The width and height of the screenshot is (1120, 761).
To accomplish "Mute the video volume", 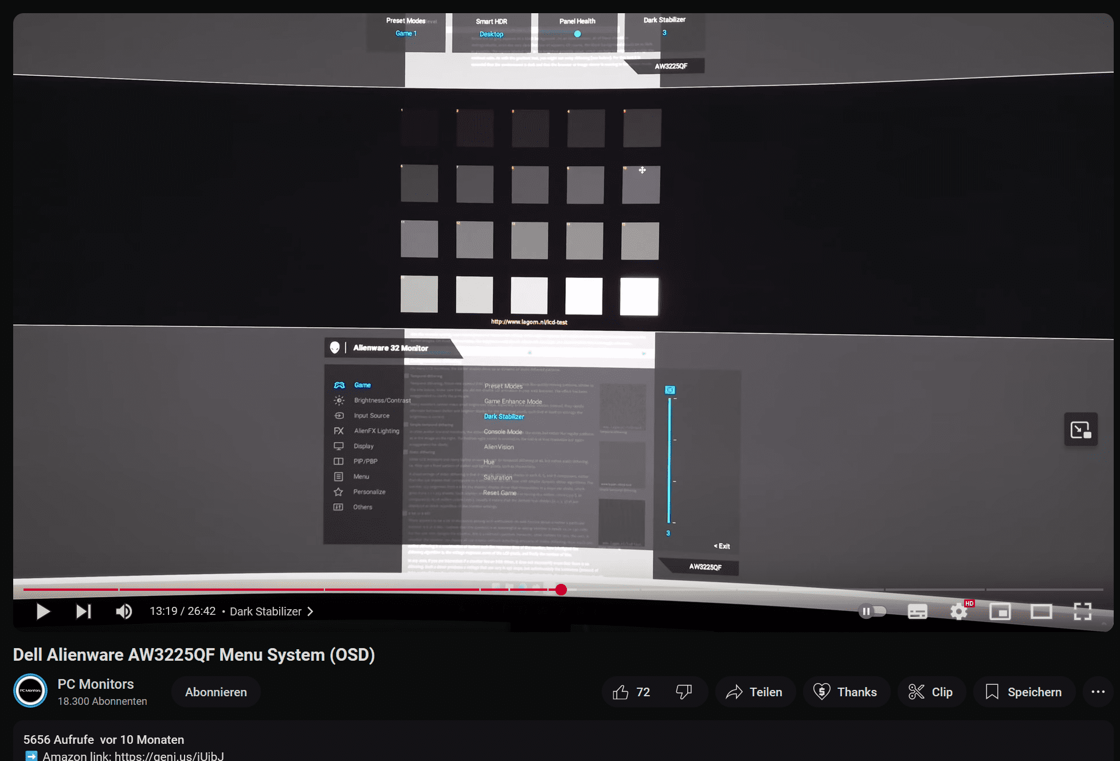I will [x=124, y=611].
